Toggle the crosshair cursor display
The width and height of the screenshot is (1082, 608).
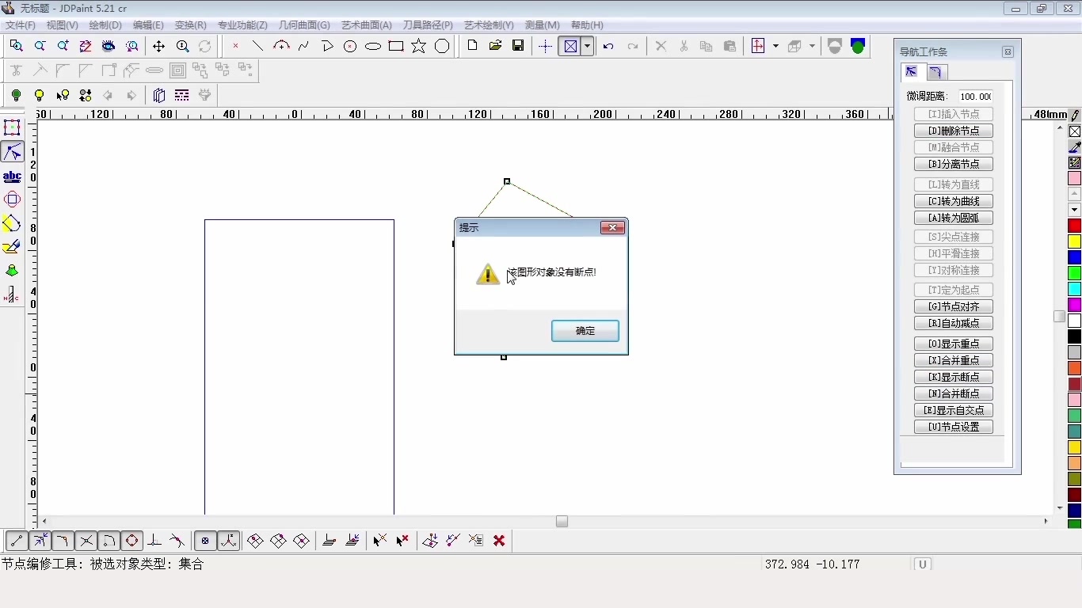(x=545, y=46)
